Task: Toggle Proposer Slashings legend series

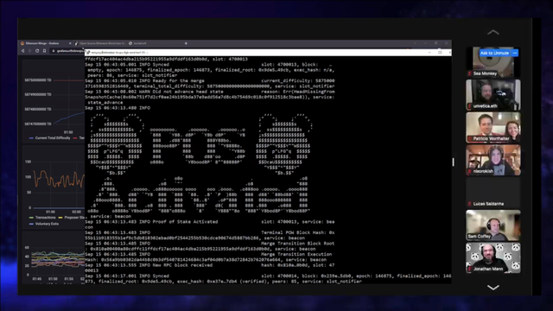Action: click(x=72, y=218)
